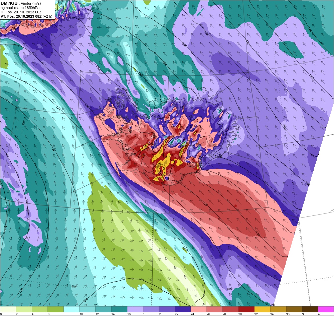The width and height of the screenshot is (334, 316).
Task: Click the 120 height contour label
Action: click(x=21, y=290)
